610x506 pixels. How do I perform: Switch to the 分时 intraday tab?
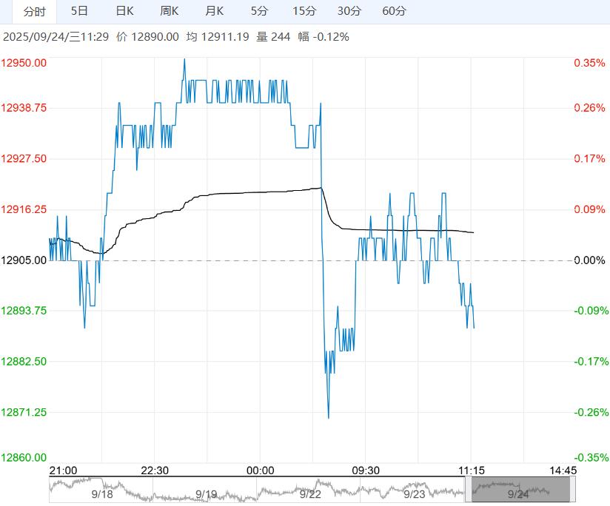[x=35, y=11]
